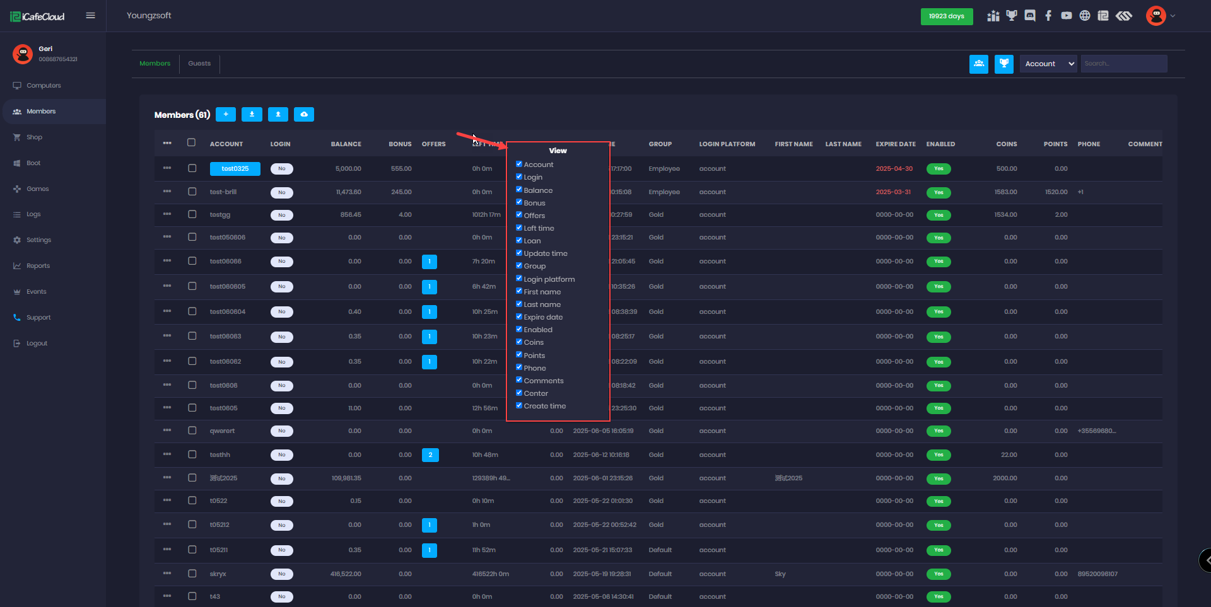Toggle the sidebar hamburger menu

coord(91,16)
